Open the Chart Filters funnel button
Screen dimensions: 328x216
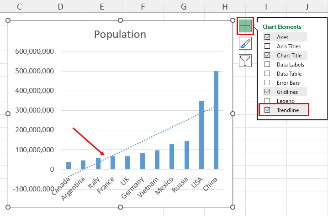point(245,61)
